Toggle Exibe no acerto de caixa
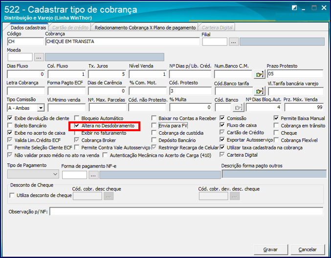Screen dimensions: 331x258 point(10,133)
